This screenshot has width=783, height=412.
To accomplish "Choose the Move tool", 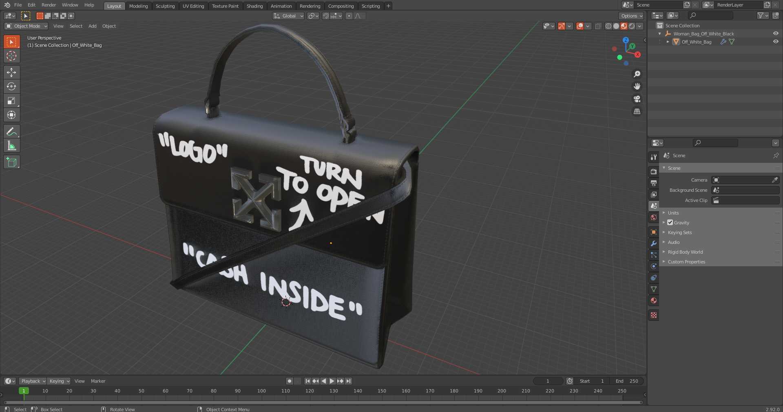I will point(11,72).
